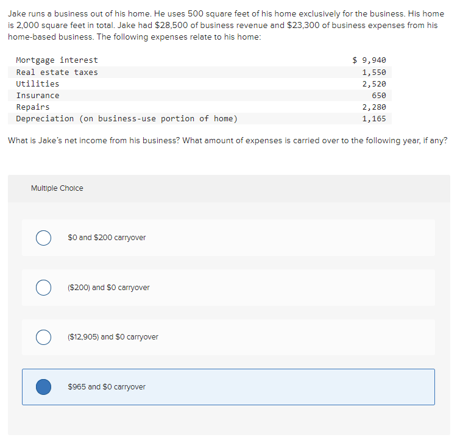Click the $ 9,940 mortgage interest amount
The image size is (460, 440).
(369, 60)
